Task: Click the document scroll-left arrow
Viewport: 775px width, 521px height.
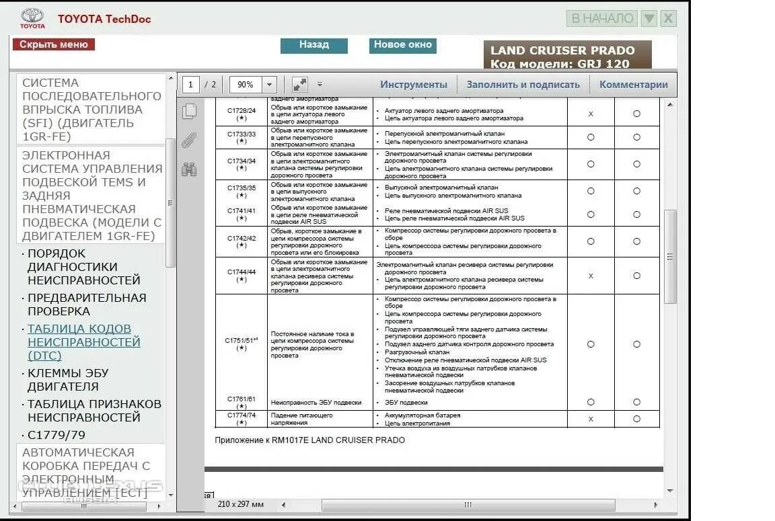Action: coord(283,505)
